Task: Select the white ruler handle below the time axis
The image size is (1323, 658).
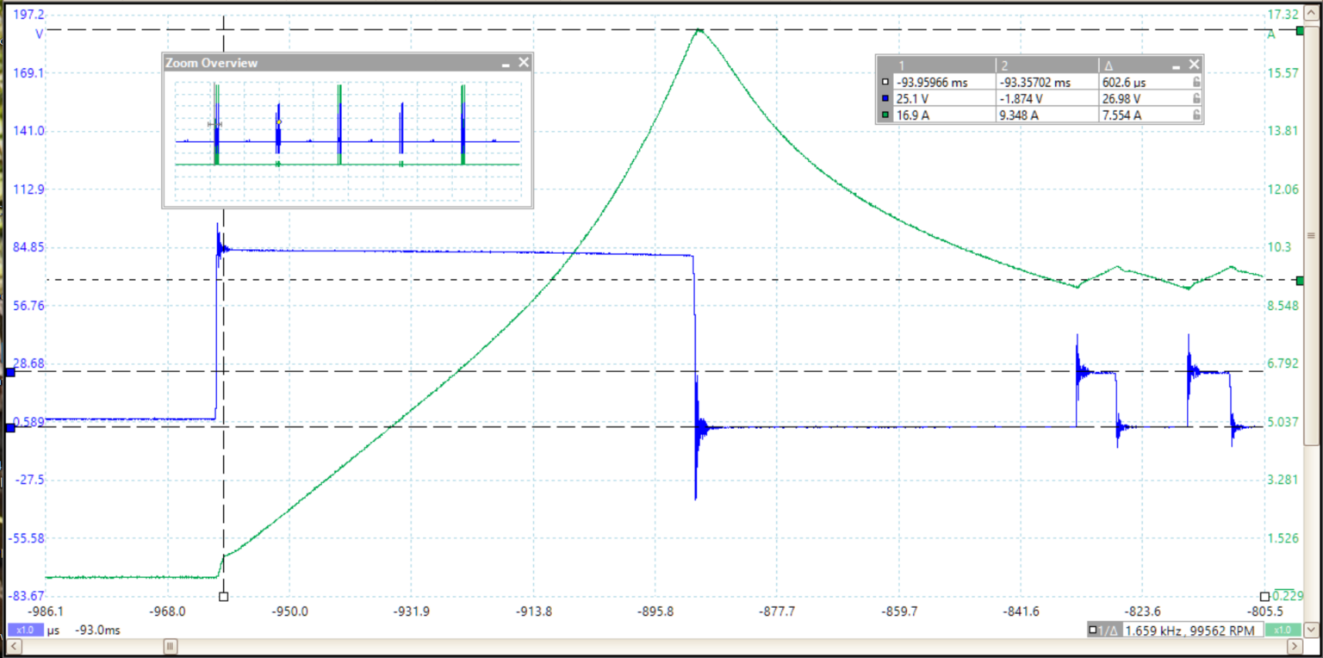Action: point(223,595)
